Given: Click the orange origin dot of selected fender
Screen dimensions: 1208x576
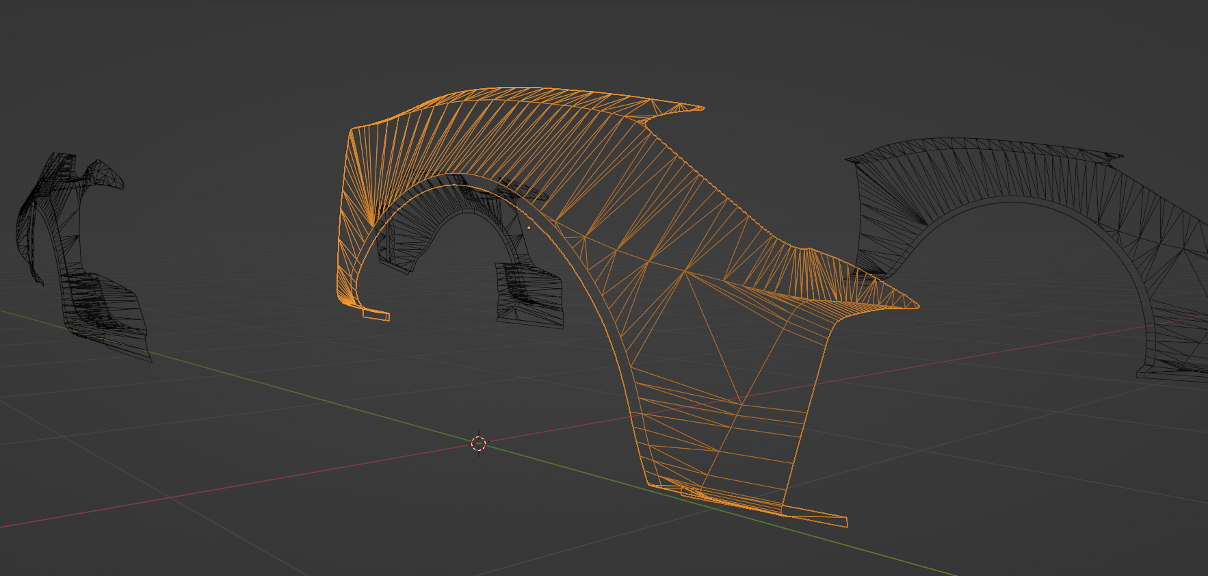Looking at the screenshot, I should point(529,228).
